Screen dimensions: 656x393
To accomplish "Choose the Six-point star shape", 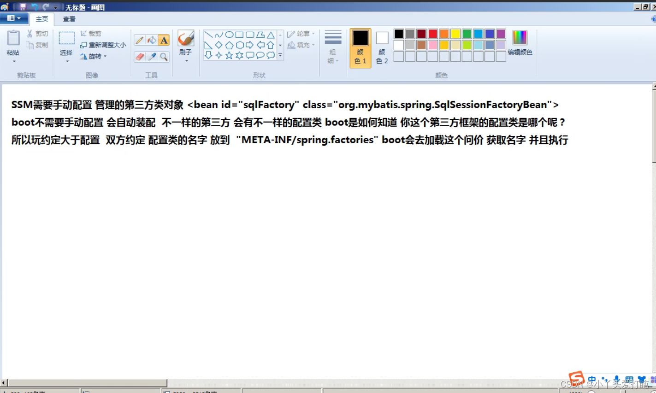I will point(240,55).
